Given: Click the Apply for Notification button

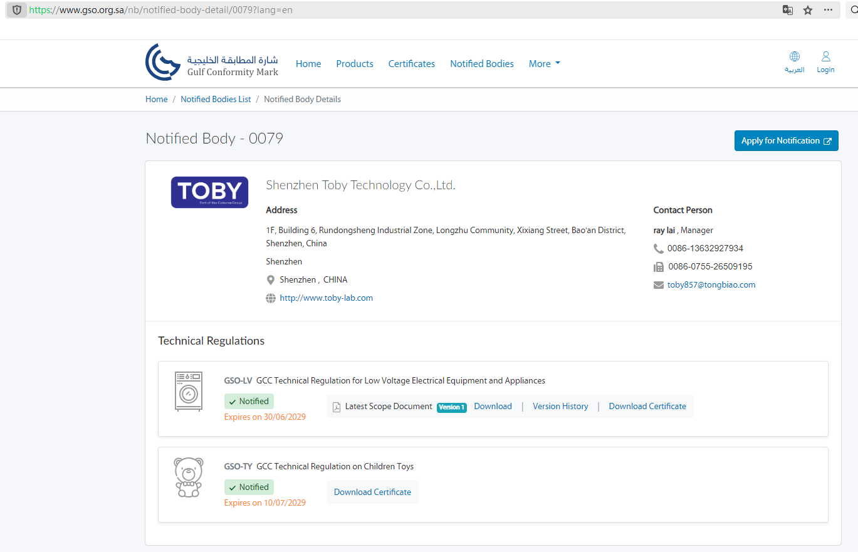Looking at the screenshot, I should [786, 141].
